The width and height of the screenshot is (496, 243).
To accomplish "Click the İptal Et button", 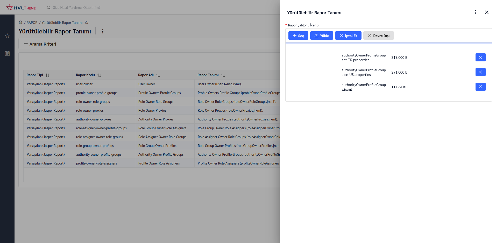I will tap(348, 35).
